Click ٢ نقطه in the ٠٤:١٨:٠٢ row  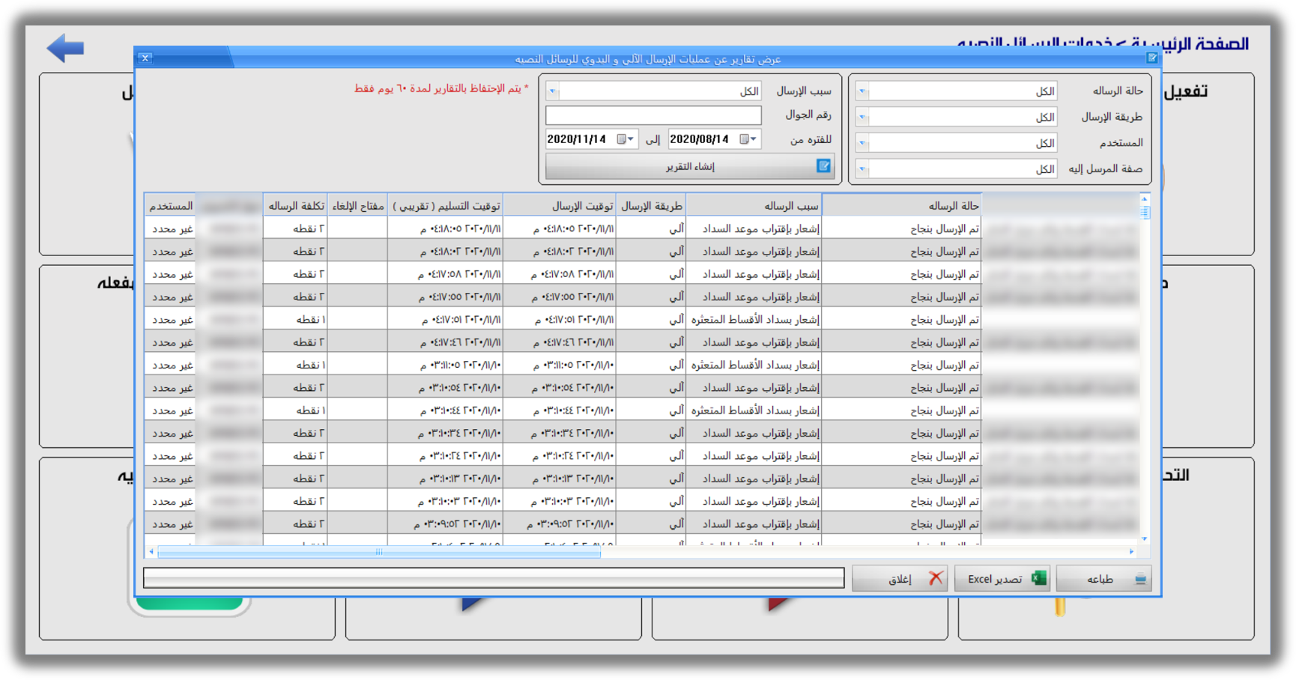(x=296, y=252)
